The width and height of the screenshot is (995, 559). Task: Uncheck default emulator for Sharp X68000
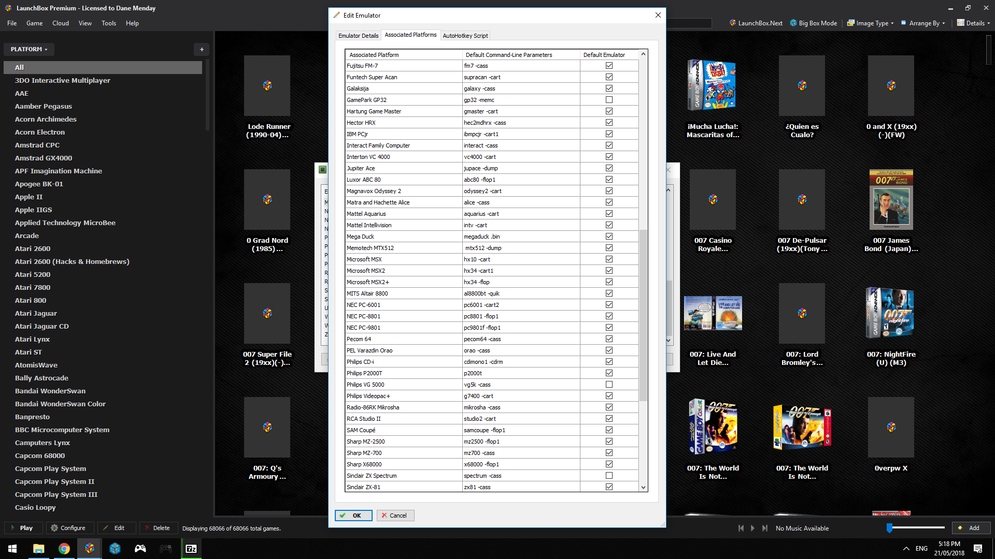click(609, 464)
